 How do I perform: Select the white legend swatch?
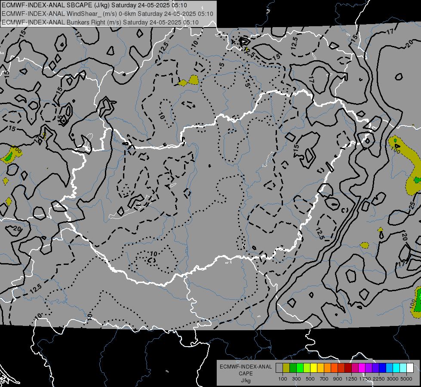click(410, 368)
